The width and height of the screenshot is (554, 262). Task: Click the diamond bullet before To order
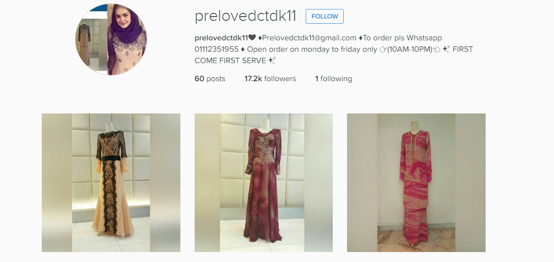[x=361, y=38]
